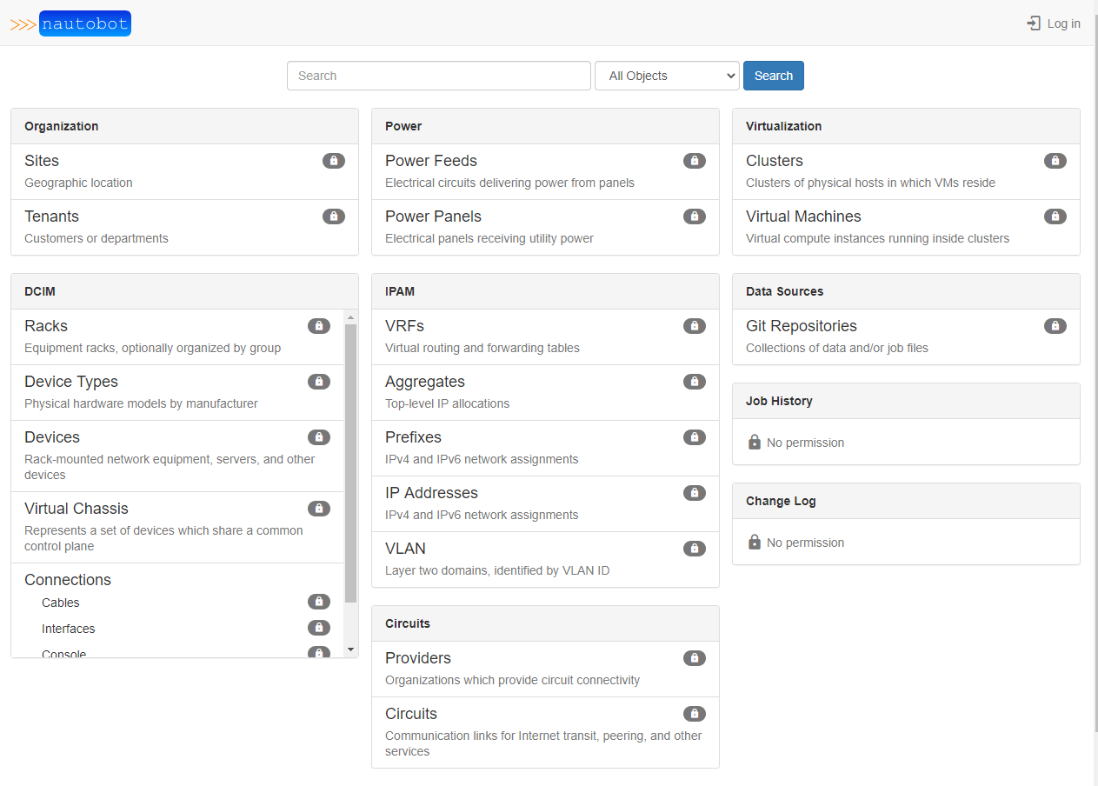The width and height of the screenshot is (1098, 786).
Task: Open the Virtual Machines link
Action: click(803, 216)
